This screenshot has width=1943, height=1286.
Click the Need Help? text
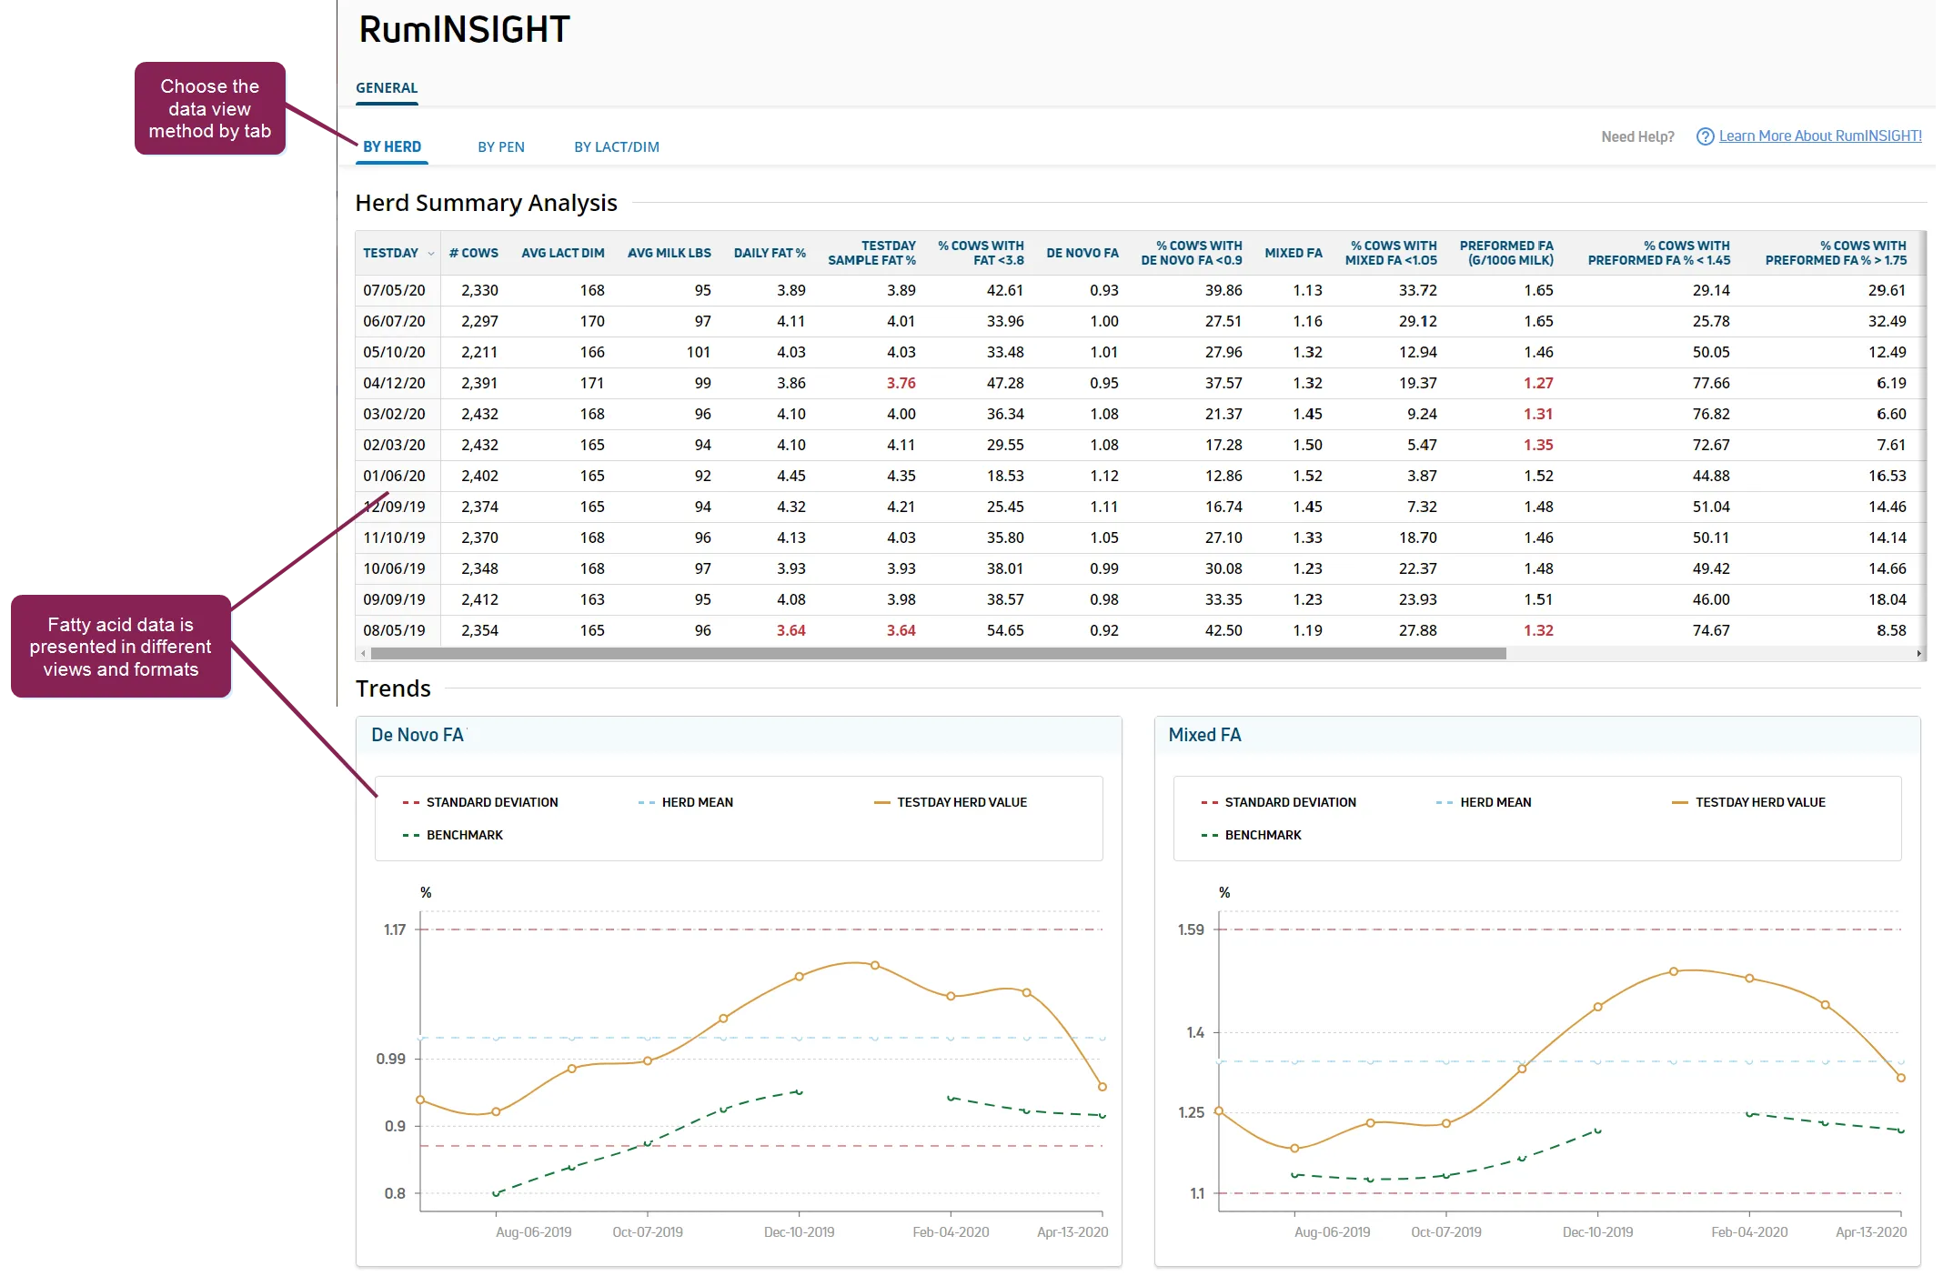click(x=1638, y=137)
